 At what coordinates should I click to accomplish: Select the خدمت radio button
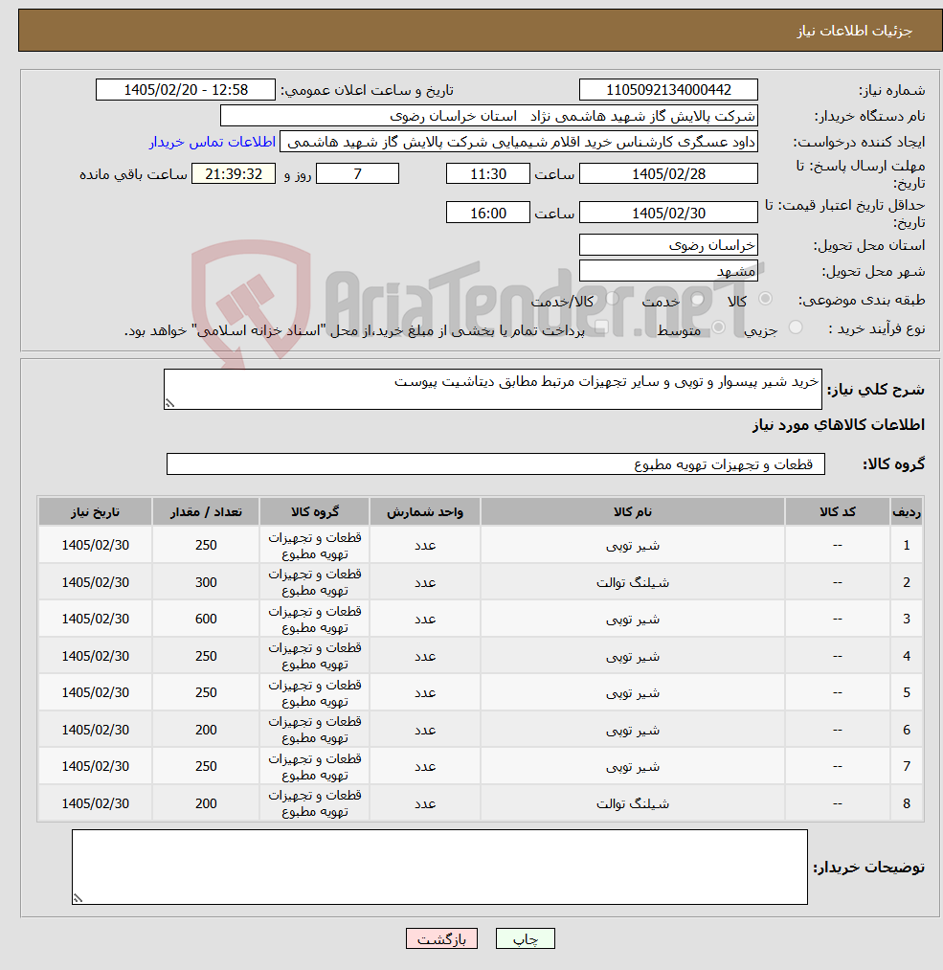[x=698, y=299]
